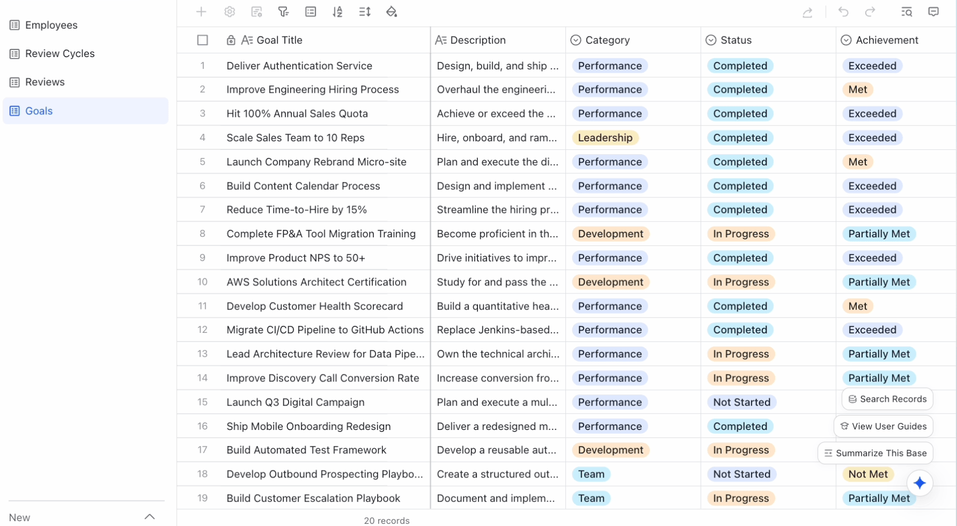The height and width of the screenshot is (526, 957).
Task: Open the fill color paint bucket icon
Action: pos(392,12)
